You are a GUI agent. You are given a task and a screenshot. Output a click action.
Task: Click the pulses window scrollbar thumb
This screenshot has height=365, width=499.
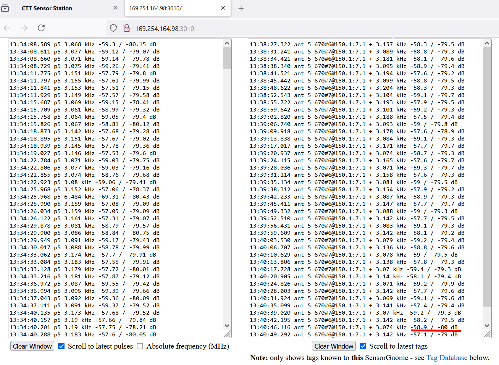[227, 58]
